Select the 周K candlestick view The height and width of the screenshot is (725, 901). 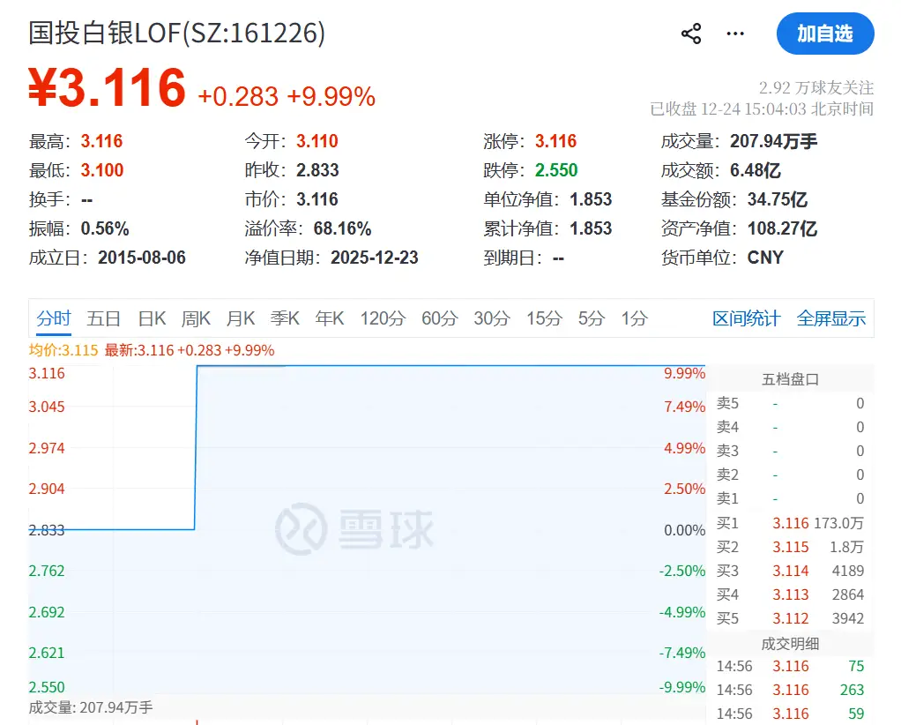[x=195, y=318]
